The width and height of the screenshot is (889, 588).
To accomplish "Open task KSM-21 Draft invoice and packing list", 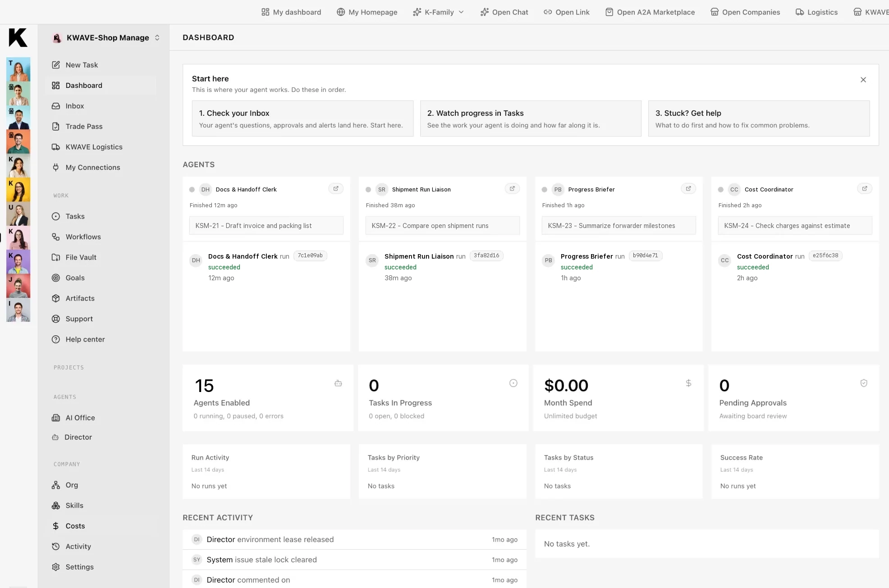I will coord(266,226).
